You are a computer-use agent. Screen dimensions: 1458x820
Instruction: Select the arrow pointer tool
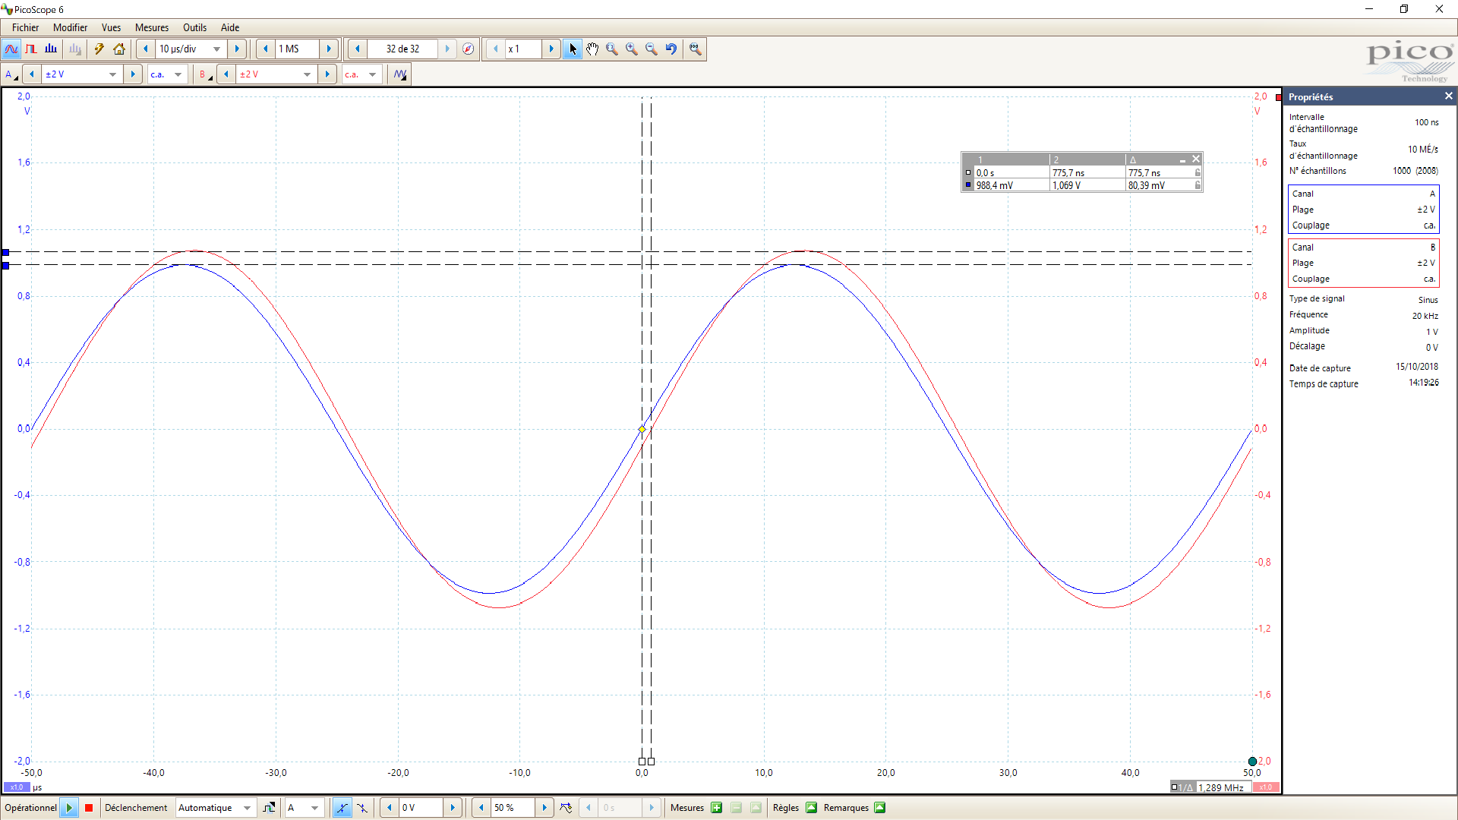click(x=573, y=49)
